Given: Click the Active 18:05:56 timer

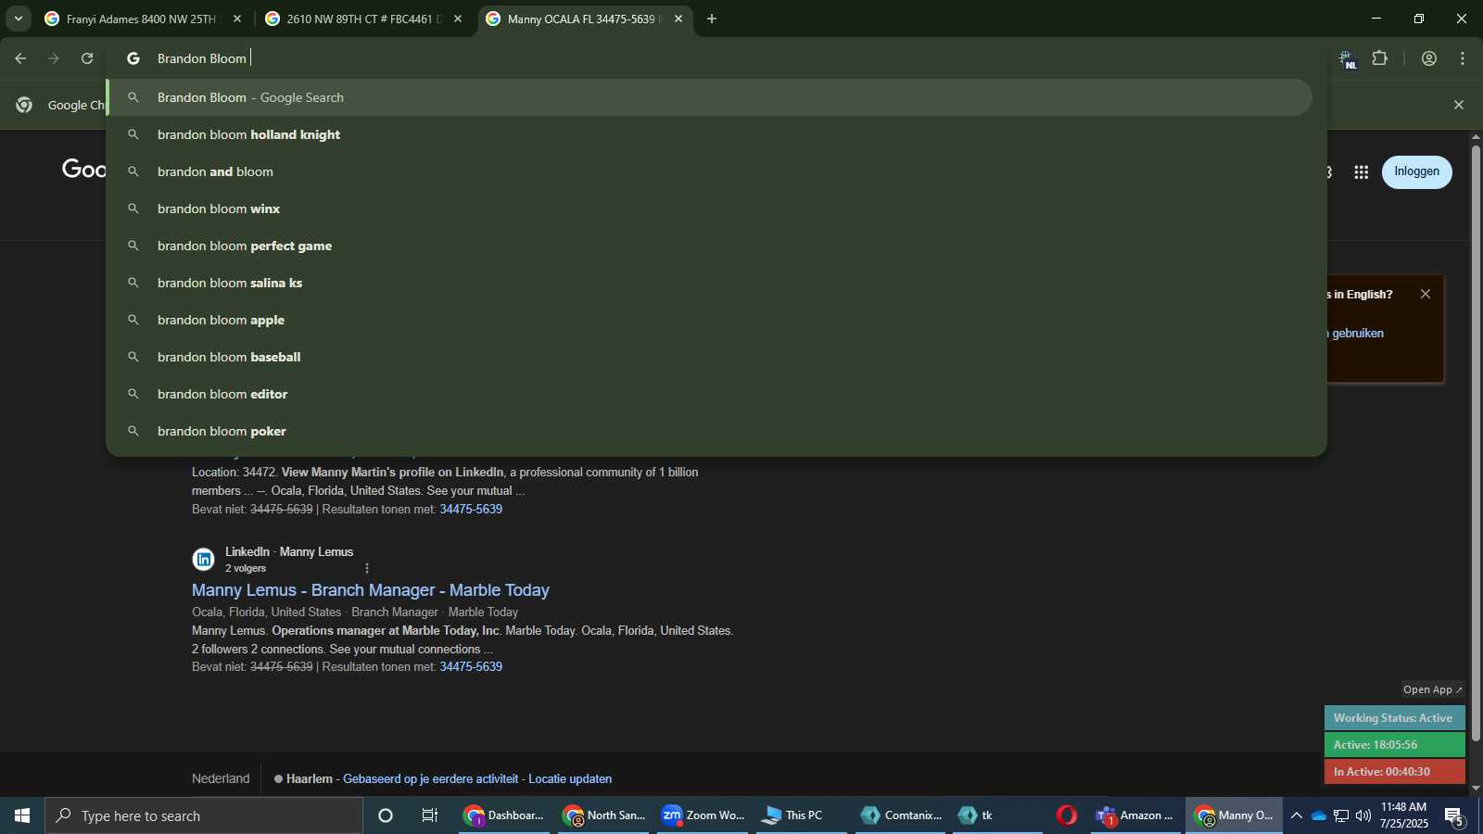Looking at the screenshot, I should tap(1394, 745).
